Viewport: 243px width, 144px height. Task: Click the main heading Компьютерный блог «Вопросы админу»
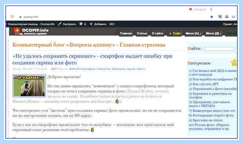pos(89,45)
